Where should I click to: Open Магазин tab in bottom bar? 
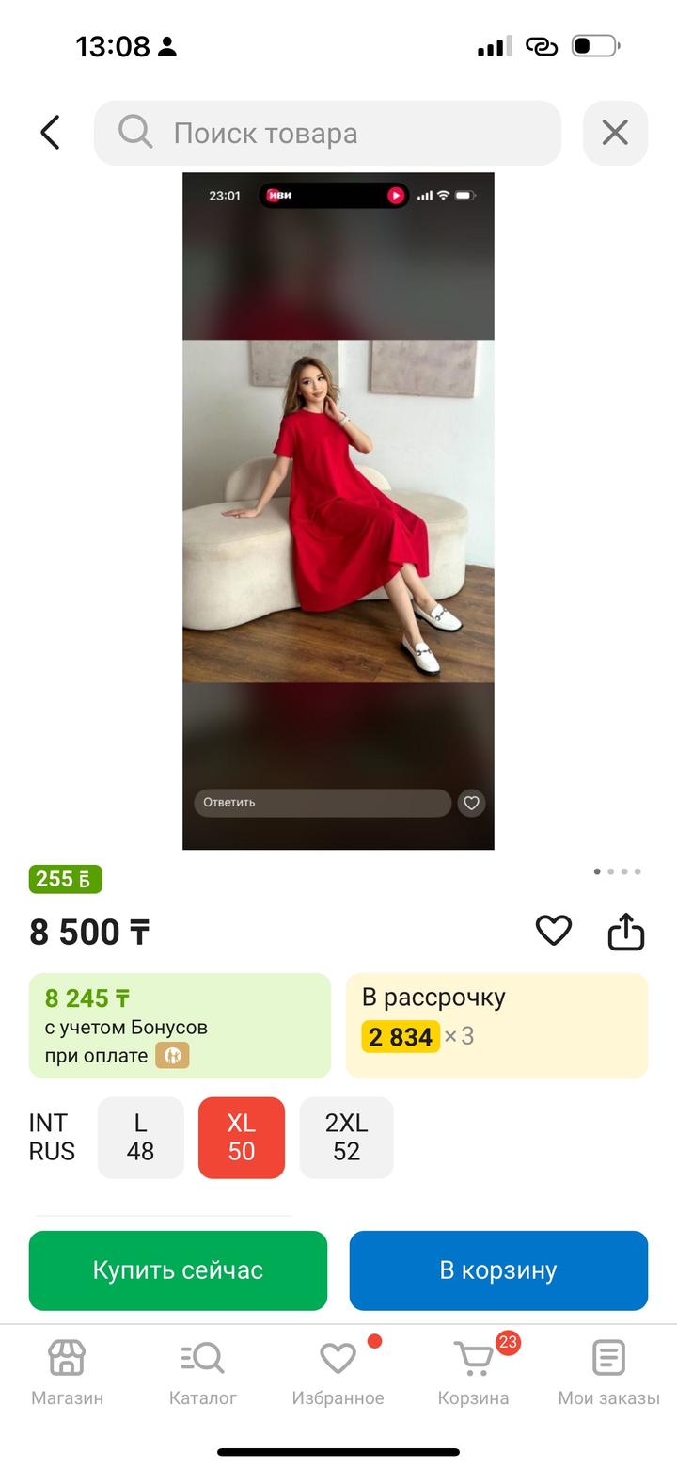tap(67, 1372)
